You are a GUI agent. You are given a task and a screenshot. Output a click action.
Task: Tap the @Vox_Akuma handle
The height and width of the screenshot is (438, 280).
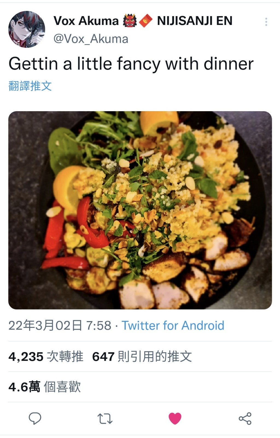(91, 39)
